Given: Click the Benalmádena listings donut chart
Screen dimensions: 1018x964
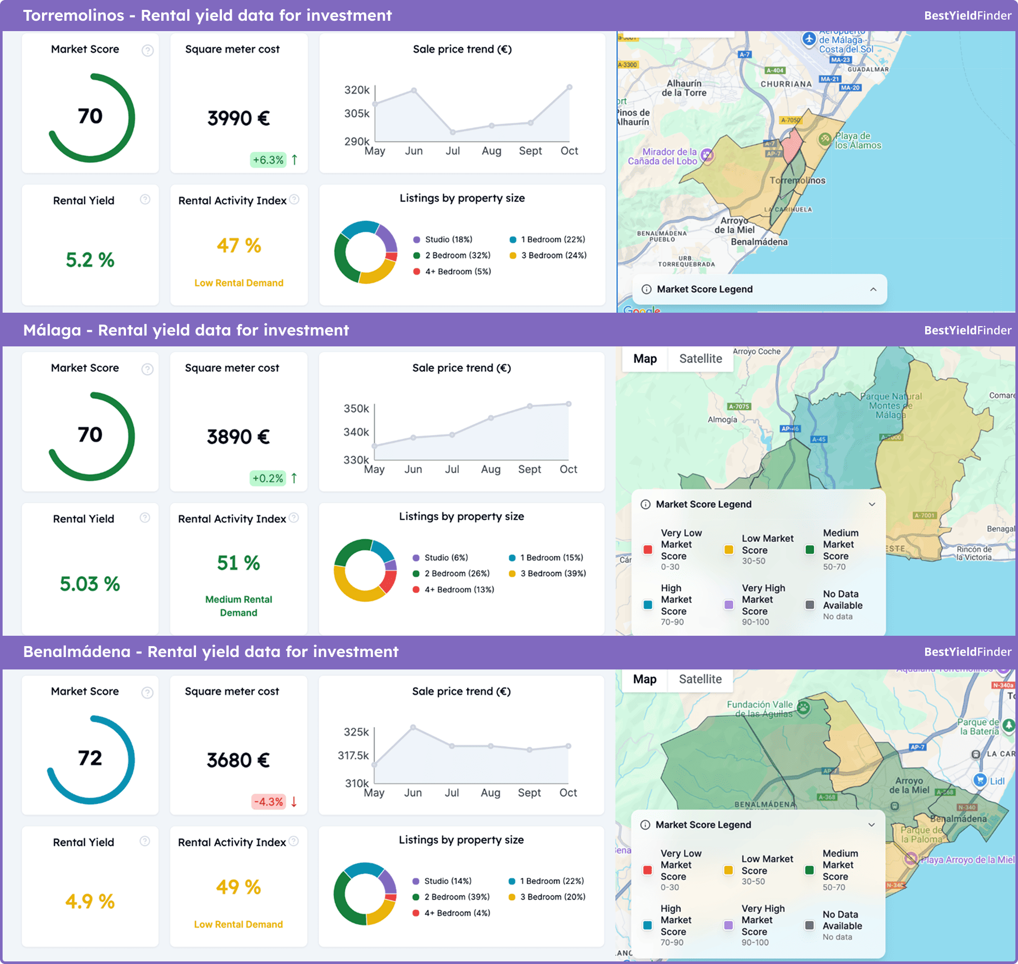Looking at the screenshot, I should (x=365, y=894).
